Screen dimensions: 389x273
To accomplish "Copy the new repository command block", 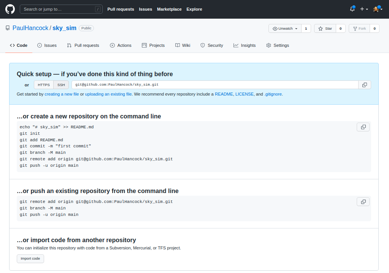I will (x=363, y=127).
